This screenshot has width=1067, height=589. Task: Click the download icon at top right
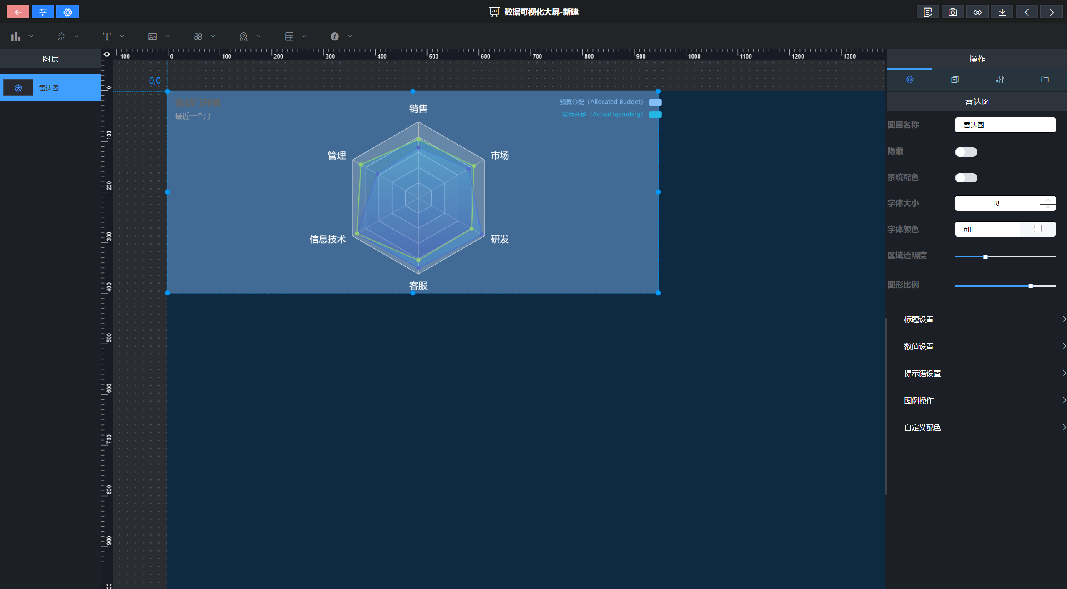[1002, 12]
